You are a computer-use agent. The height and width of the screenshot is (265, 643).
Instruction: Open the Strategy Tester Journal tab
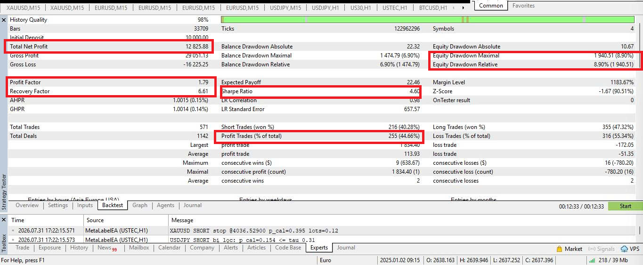tap(193, 205)
